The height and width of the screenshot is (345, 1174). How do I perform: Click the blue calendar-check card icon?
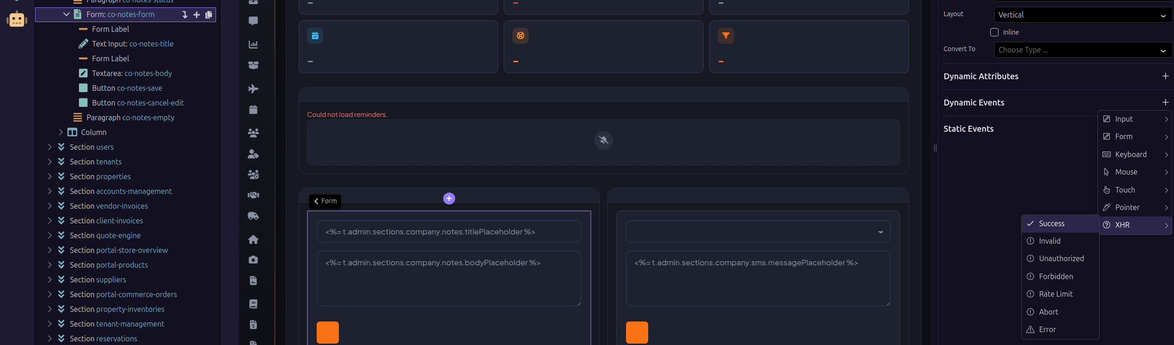coord(315,35)
